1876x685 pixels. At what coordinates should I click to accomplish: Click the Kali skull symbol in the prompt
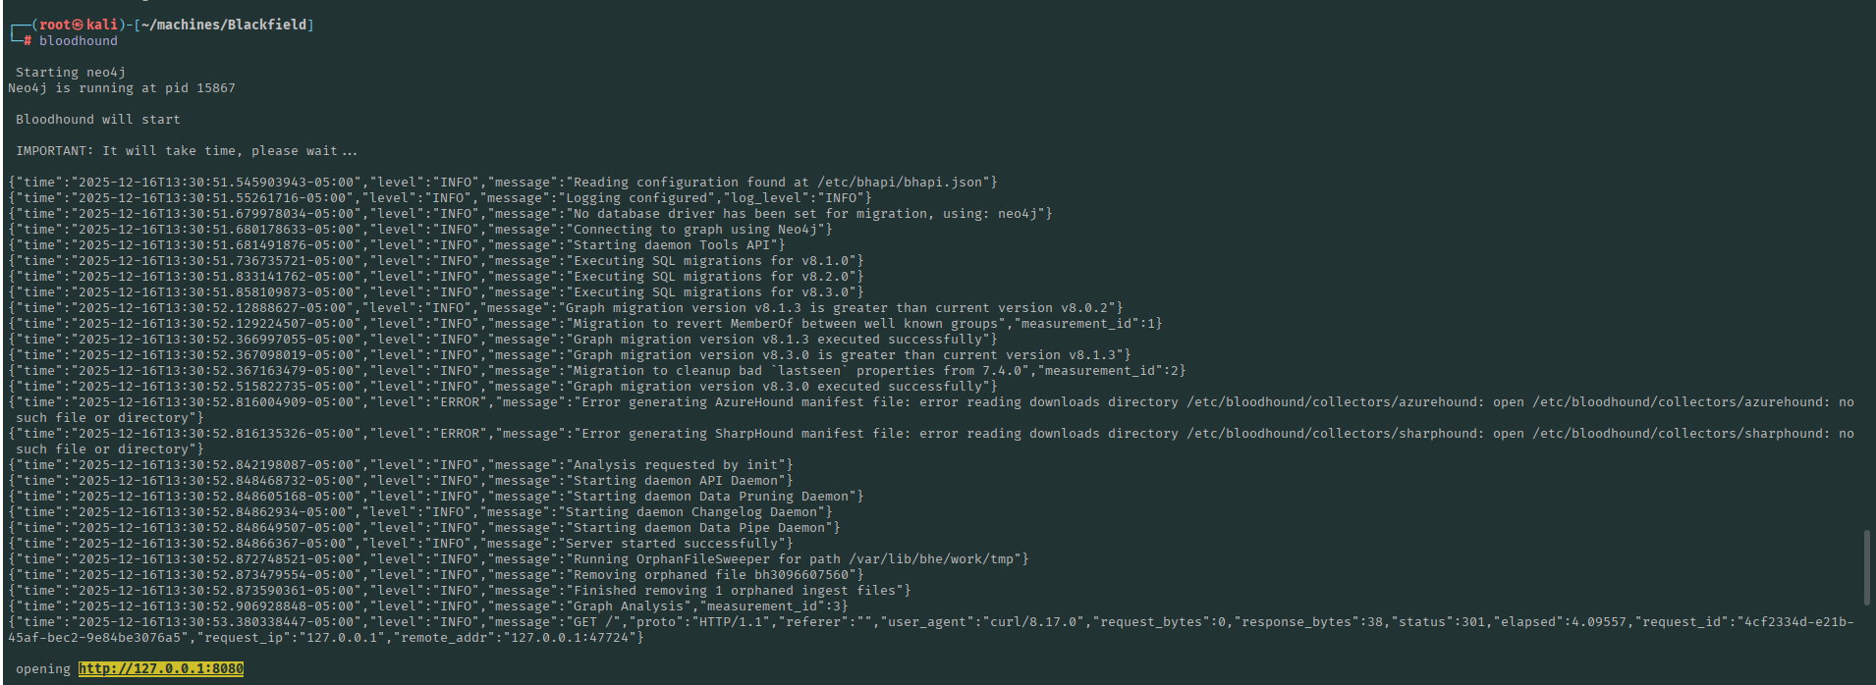79,25
